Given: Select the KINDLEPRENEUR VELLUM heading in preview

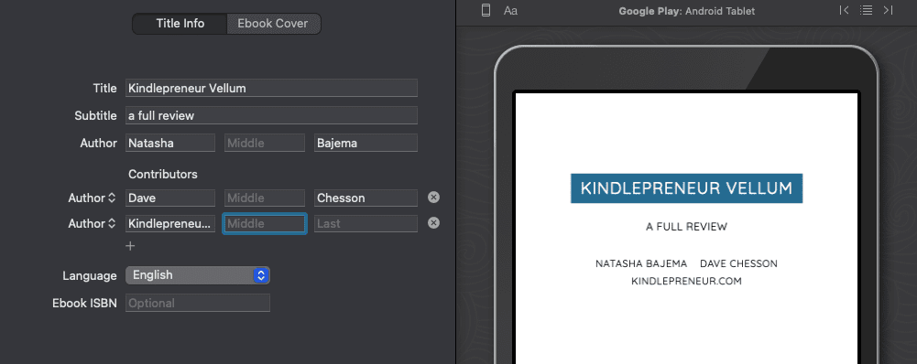Looking at the screenshot, I should point(686,188).
